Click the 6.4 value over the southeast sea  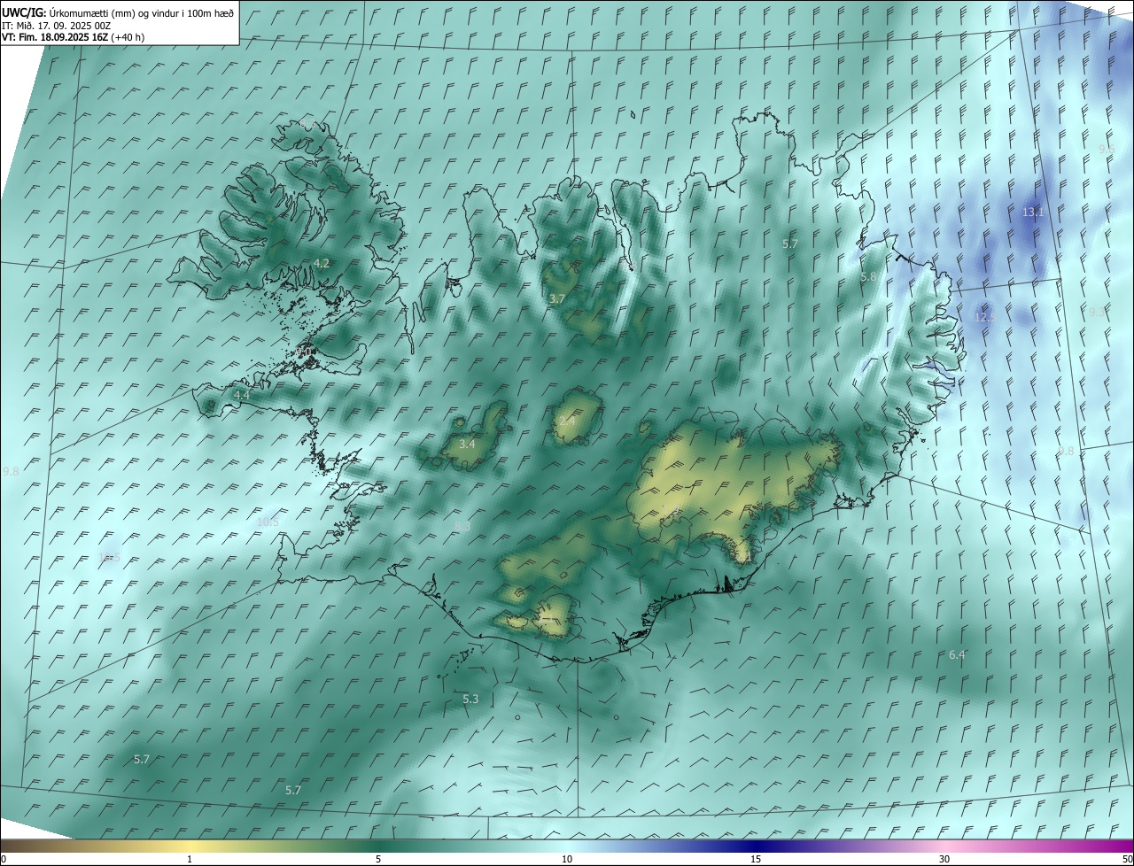pyautogui.click(x=957, y=654)
